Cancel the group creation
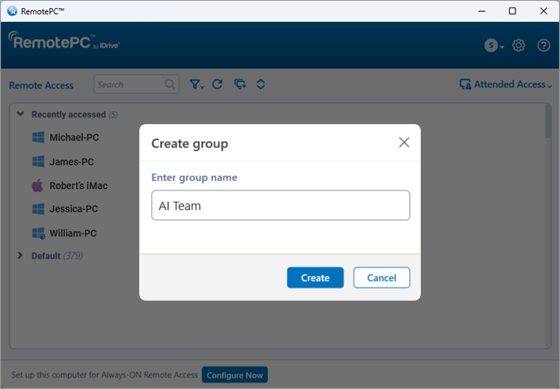 [x=381, y=278]
